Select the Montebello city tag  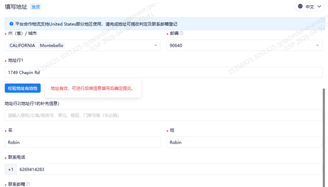[52, 45]
